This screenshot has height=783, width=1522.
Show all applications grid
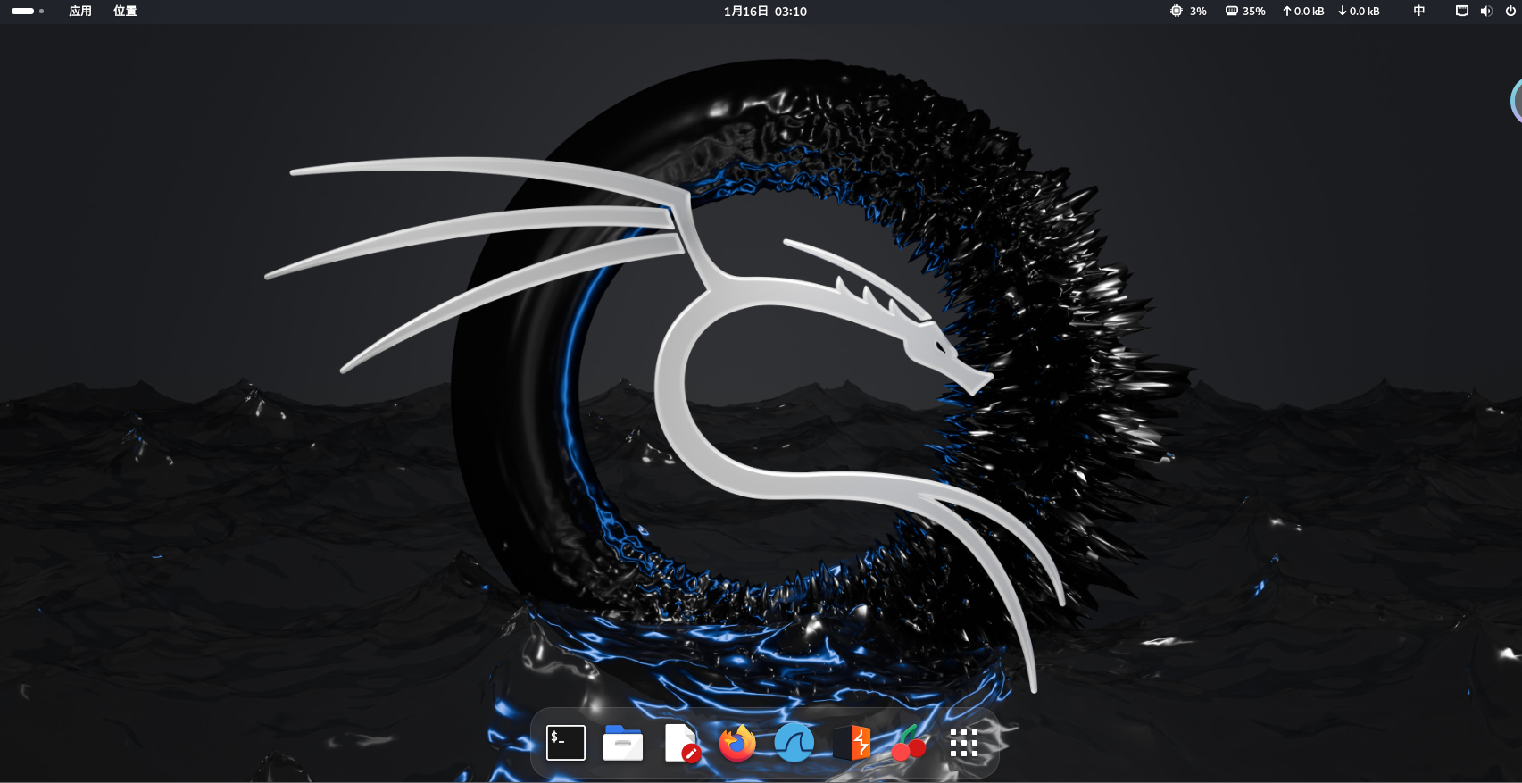964,743
